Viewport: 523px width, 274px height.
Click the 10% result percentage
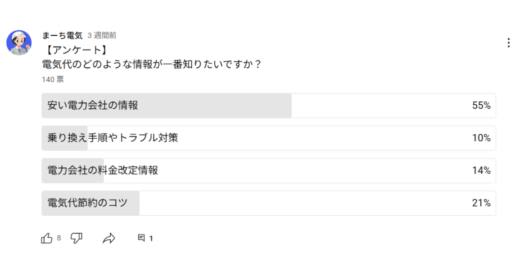click(481, 138)
